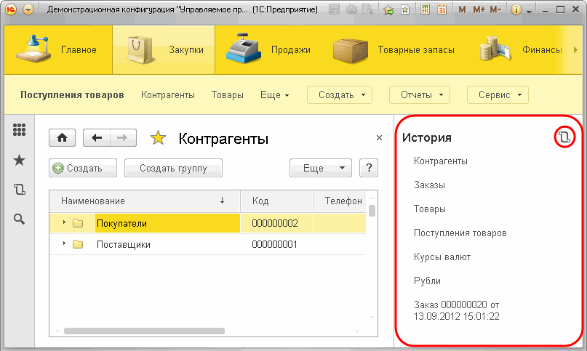Click the Создать группу button
The width and height of the screenshot is (587, 351).
pyautogui.click(x=173, y=168)
